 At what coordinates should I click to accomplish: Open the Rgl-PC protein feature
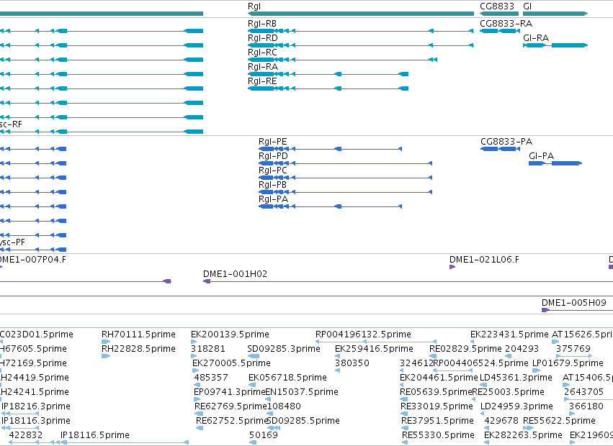345,178
